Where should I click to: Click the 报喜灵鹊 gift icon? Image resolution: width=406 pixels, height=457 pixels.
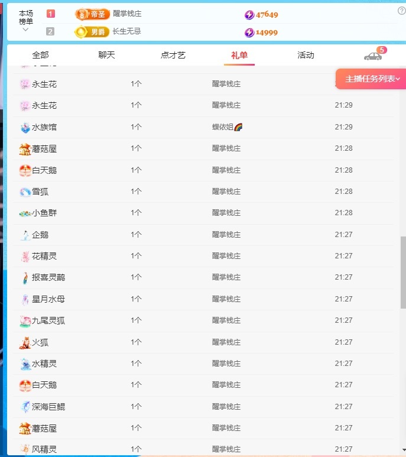pos(25,278)
